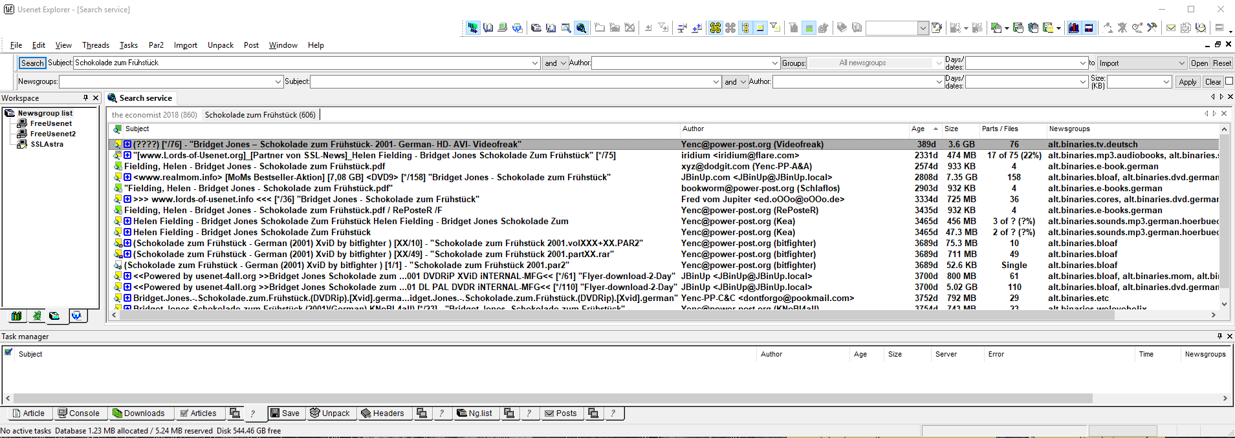Image resolution: width=1235 pixels, height=438 pixels.
Task: Open the Downloads tab in bottom bar
Action: (138, 413)
